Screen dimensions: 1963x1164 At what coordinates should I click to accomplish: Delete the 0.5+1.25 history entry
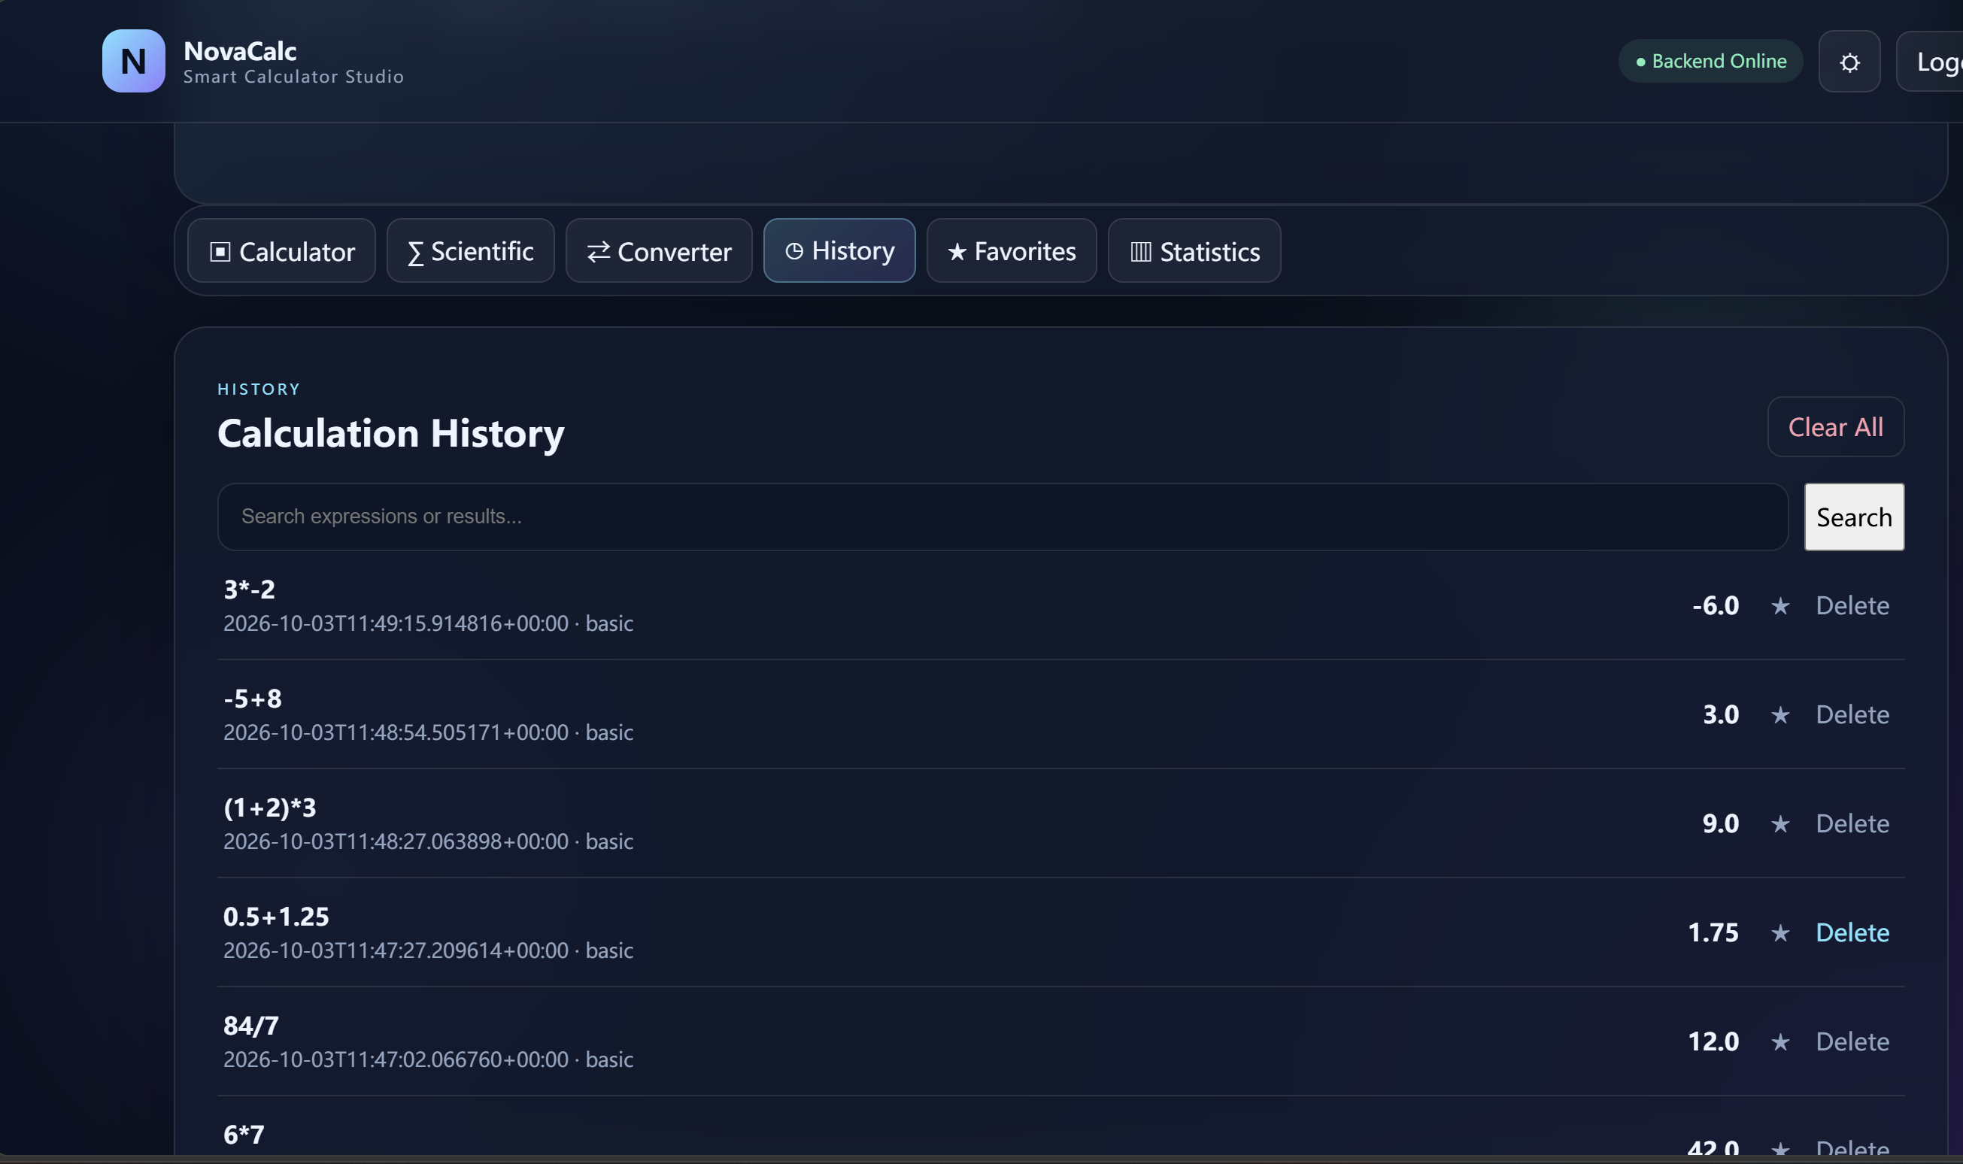[x=1852, y=933]
